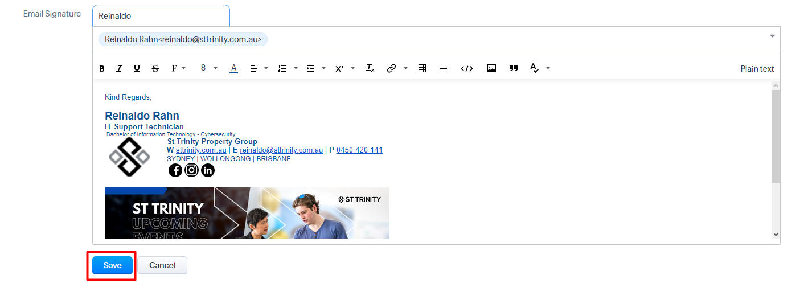This screenshot has width=804, height=283.
Task: Click the numbered list icon
Action: click(x=282, y=68)
